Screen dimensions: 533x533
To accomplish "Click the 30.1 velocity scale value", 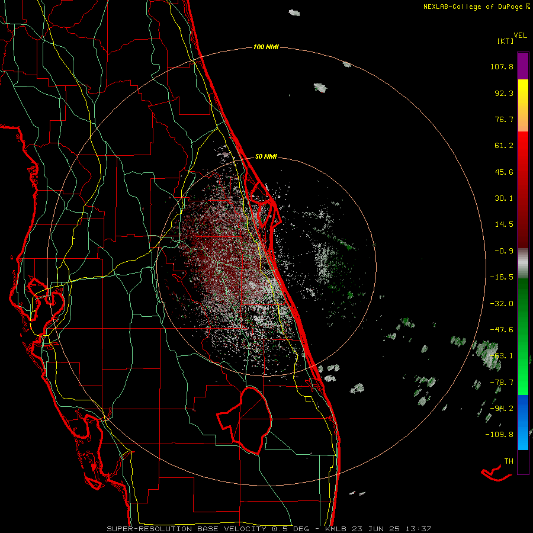I will click(504, 198).
